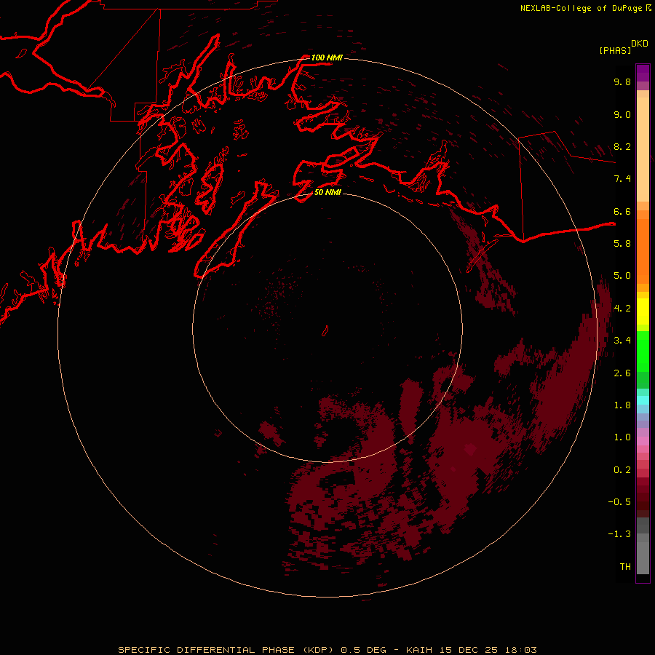Click the TH threshold label on legend
This screenshot has height=655, width=655.
[625, 567]
